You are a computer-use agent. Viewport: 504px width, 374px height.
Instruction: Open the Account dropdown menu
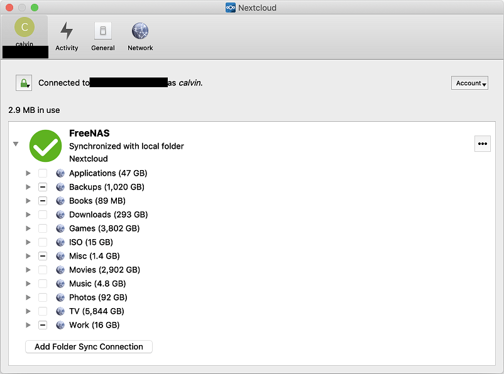click(x=469, y=83)
